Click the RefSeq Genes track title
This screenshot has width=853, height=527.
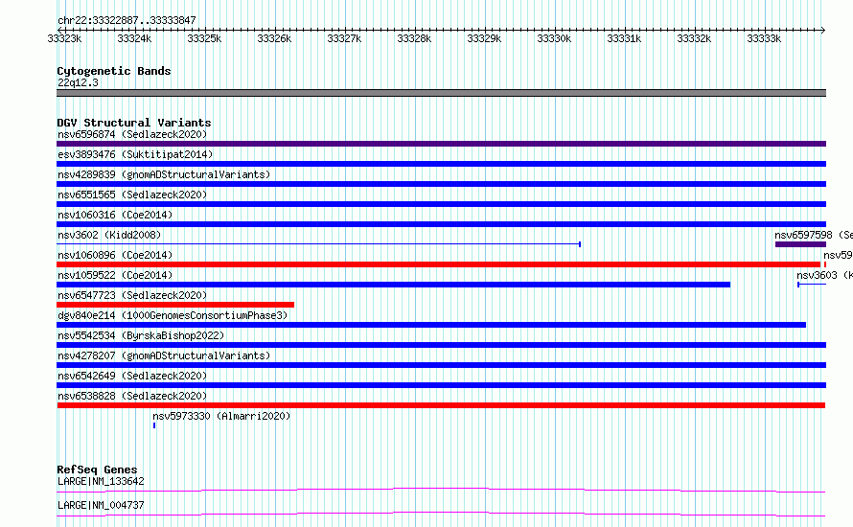97,470
